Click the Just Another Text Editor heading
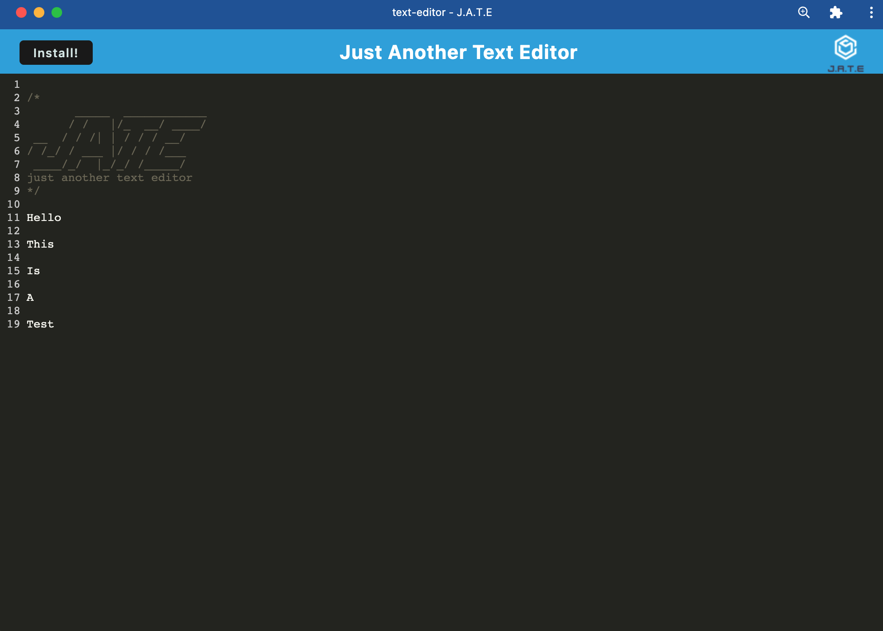 458,52
